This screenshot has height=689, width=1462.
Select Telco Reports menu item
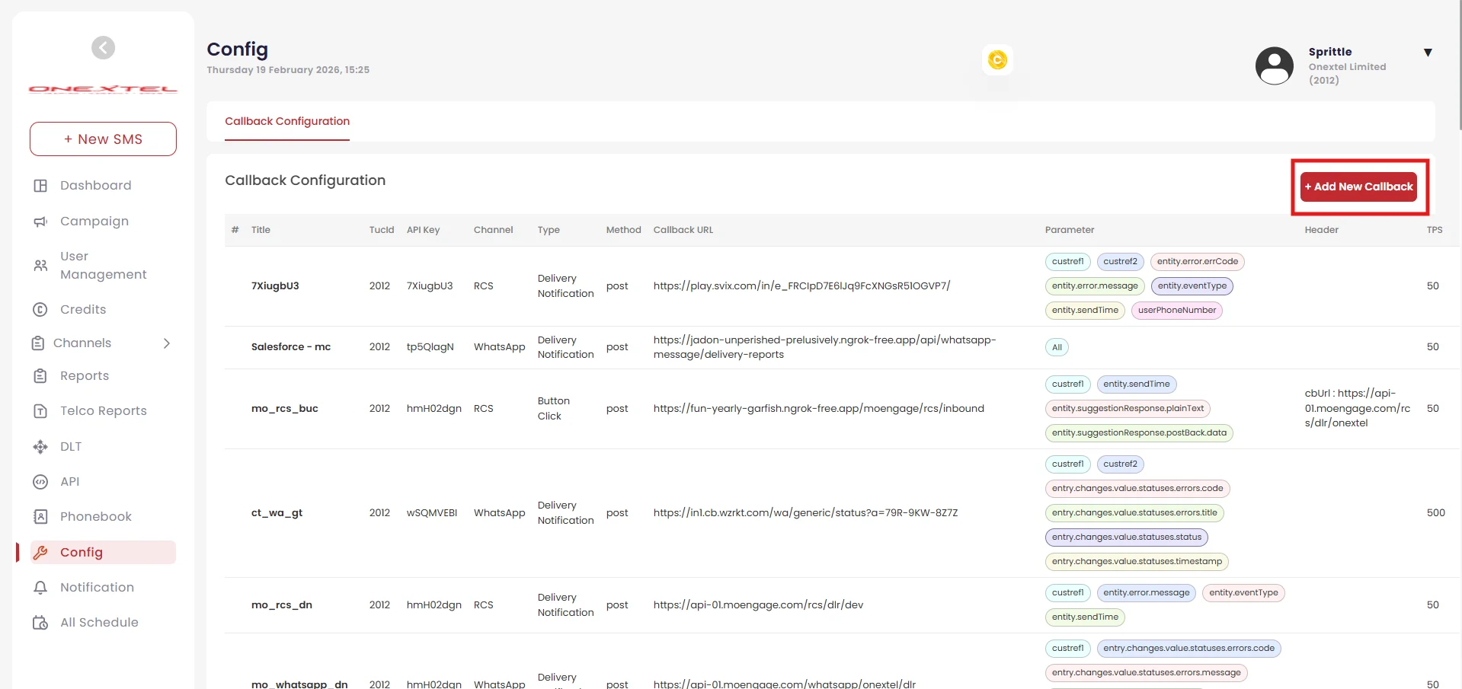point(104,411)
